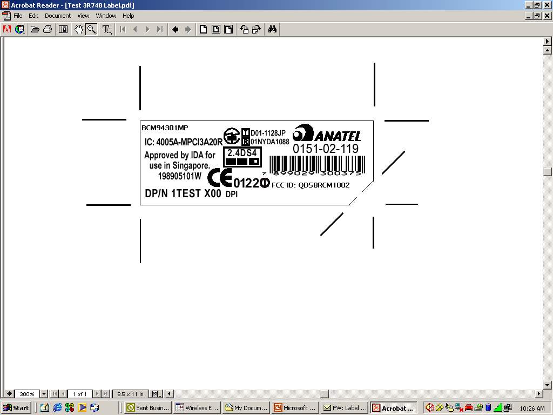Click the page number field 1 of 1

click(80, 394)
